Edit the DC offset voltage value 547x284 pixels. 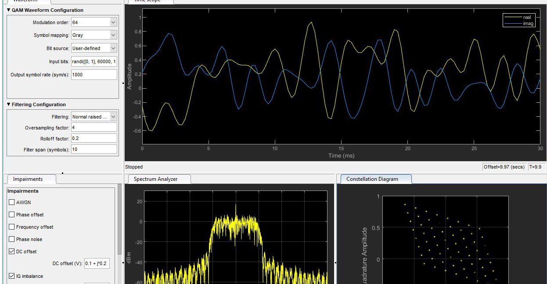96,263
